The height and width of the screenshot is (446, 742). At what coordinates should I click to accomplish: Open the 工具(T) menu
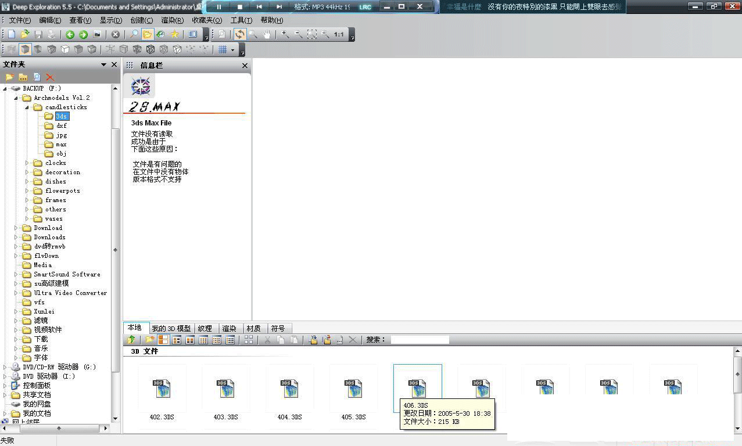click(241, 20)
